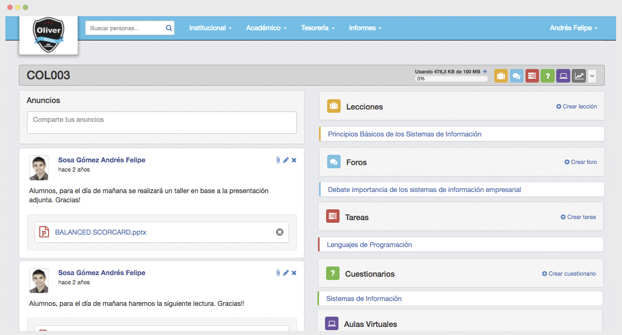Open the Académico dropdown menu
The width and height of the screenshot is (622, 335).
266,28
